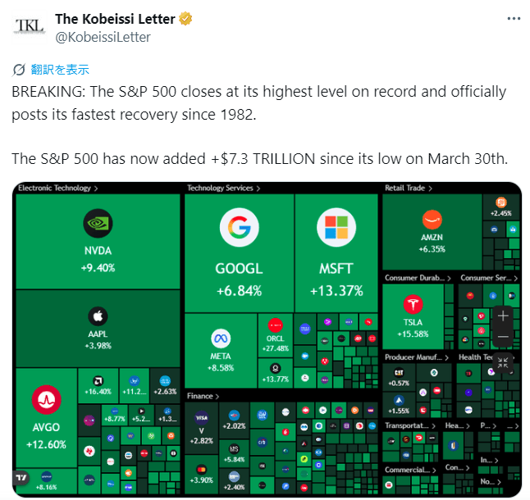Screen dimensions: 530x500
Task: Expand the Technology Services sector
Action: [x=223, y=188]
